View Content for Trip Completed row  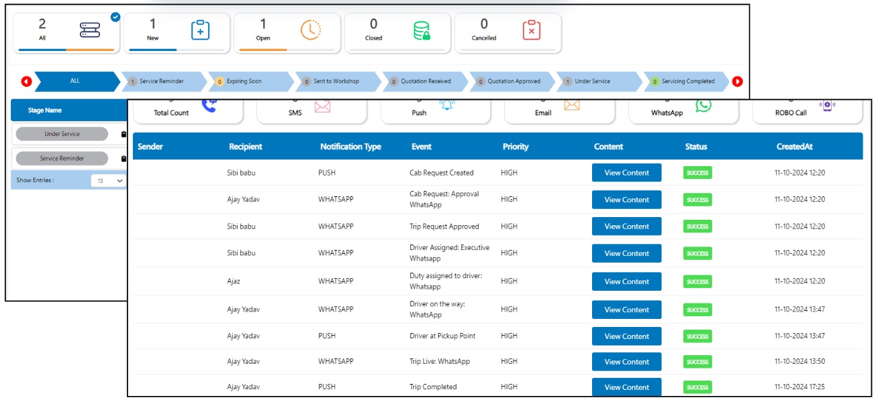coord(626,387)
